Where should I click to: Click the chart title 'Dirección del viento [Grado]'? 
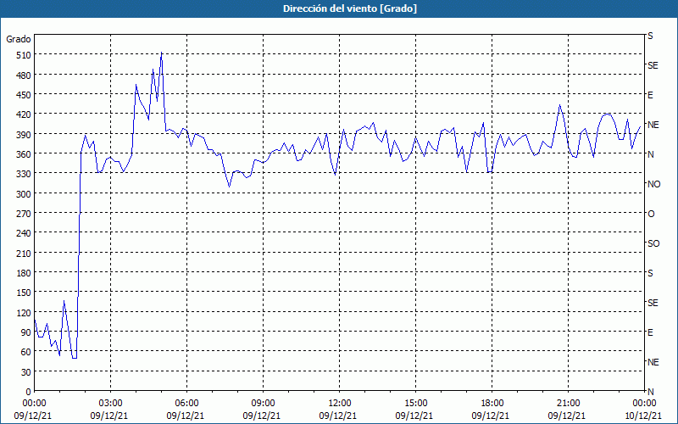(x=350, y=8)
